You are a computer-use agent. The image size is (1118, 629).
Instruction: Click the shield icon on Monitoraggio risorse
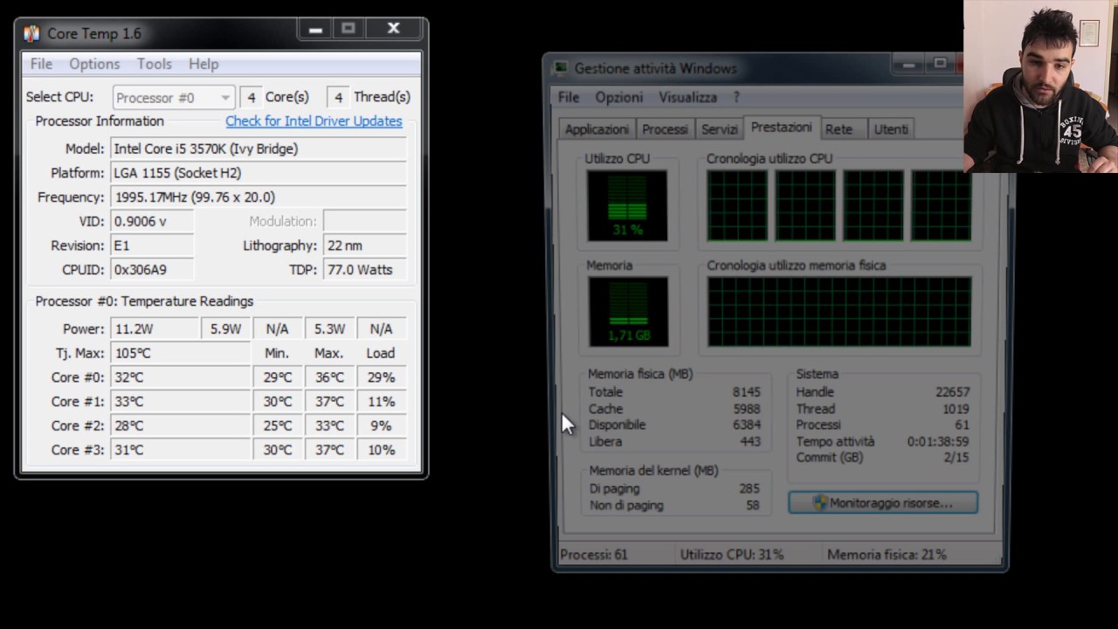click(819, 503)
